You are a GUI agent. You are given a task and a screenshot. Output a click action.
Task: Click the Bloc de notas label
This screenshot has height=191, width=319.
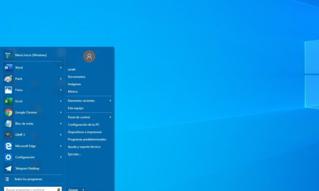24,123
